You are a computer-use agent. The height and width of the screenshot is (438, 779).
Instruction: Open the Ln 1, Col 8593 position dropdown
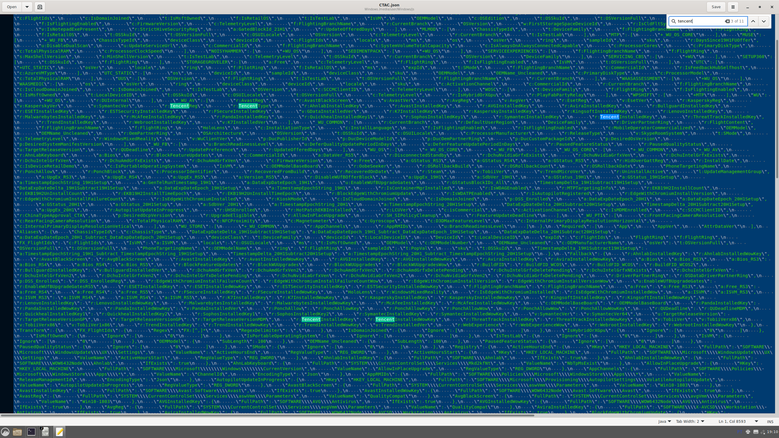pyautogui.click(x=738, y=421)
